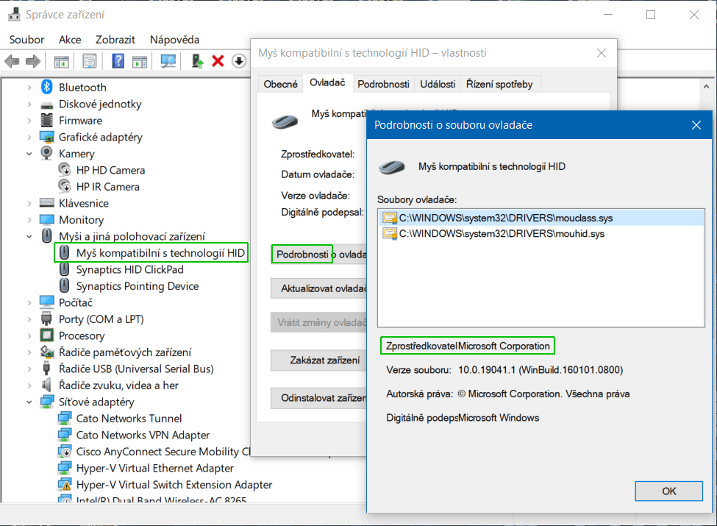Viewport: 717px width, 526px height.
Task: Click the Podrobnosti o ovladači button
Action: pyautogui.click(x=318, y=255)
